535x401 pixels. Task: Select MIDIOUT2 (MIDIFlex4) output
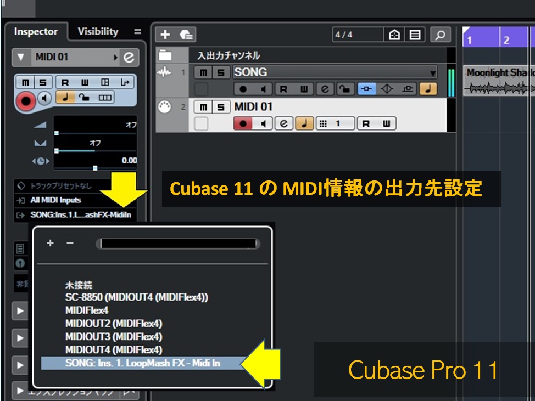coord(114,323)
